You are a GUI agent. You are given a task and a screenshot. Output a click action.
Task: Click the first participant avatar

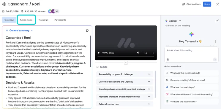(50, 11)
